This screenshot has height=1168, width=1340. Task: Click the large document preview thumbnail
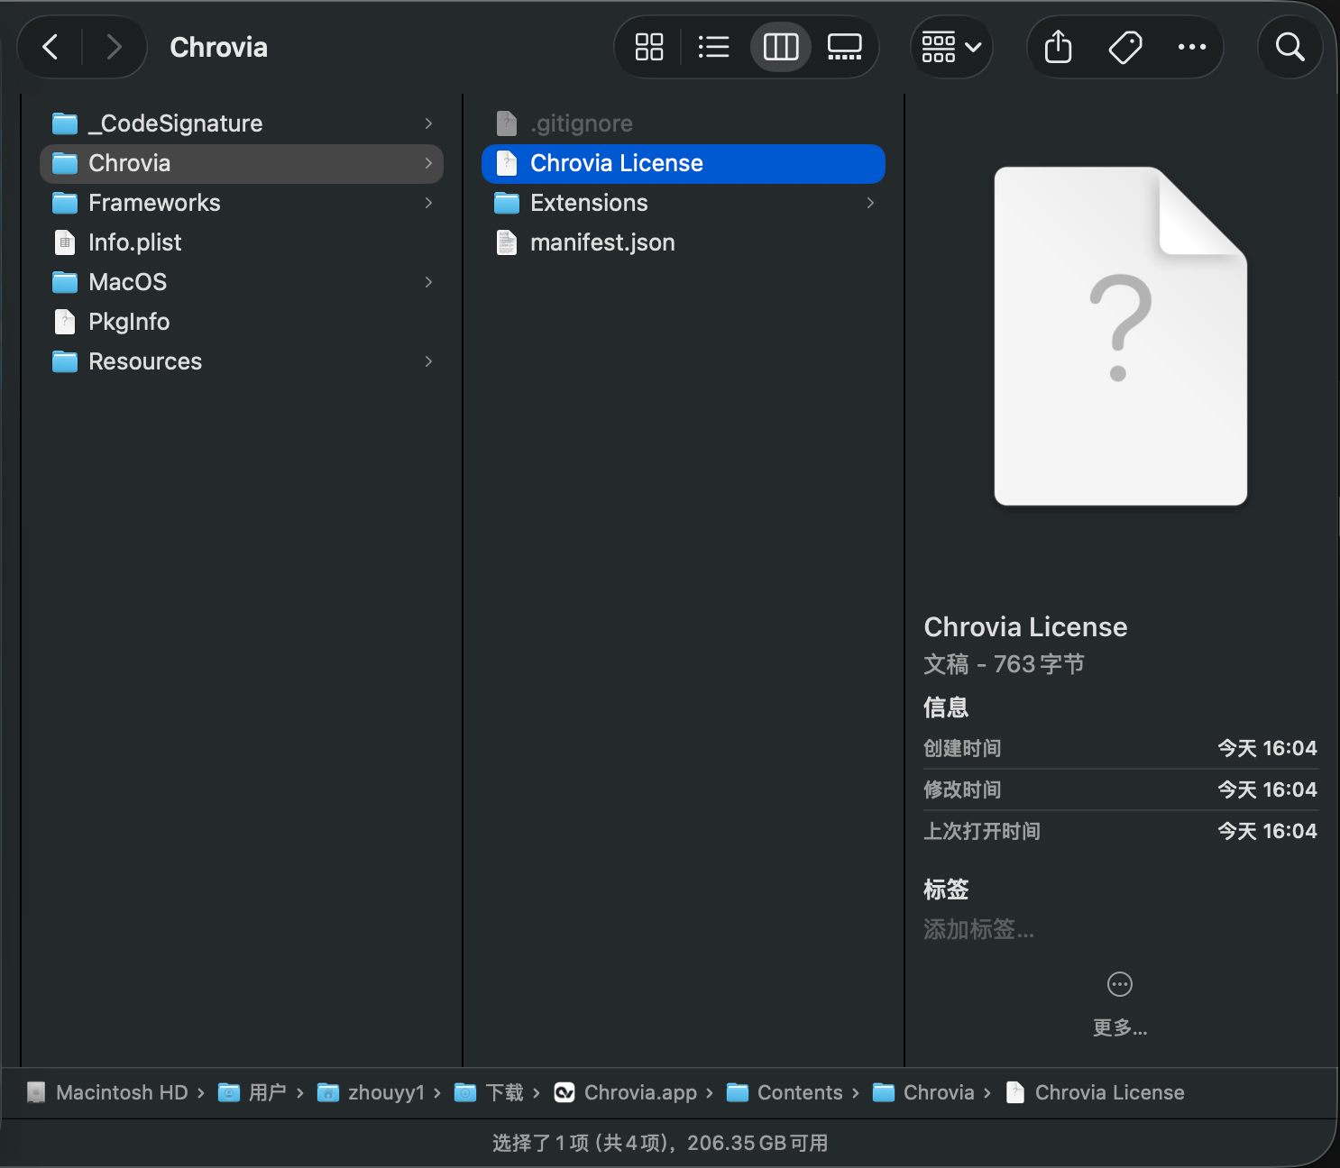[x=1120, y=336]
